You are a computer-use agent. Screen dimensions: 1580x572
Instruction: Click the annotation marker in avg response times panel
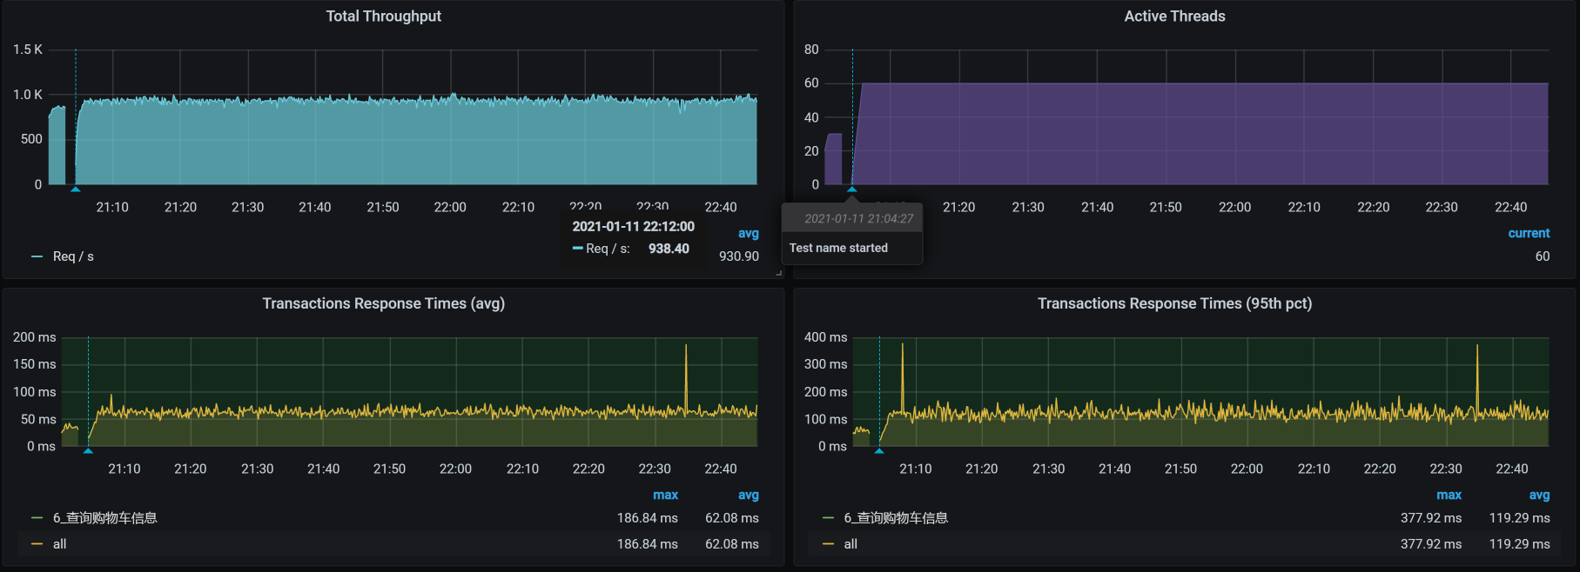click(88, 450)
